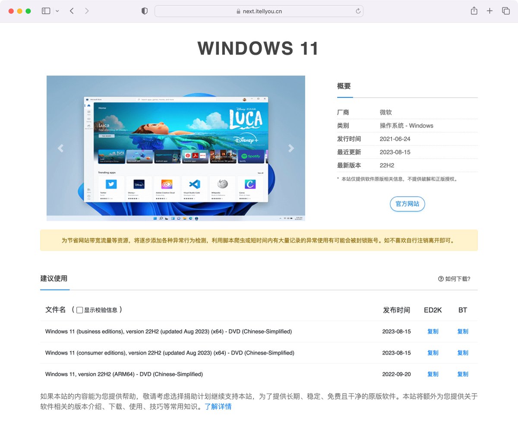
Task: Click the release date 2021-06-24
Action: click(x=395, y=139)
